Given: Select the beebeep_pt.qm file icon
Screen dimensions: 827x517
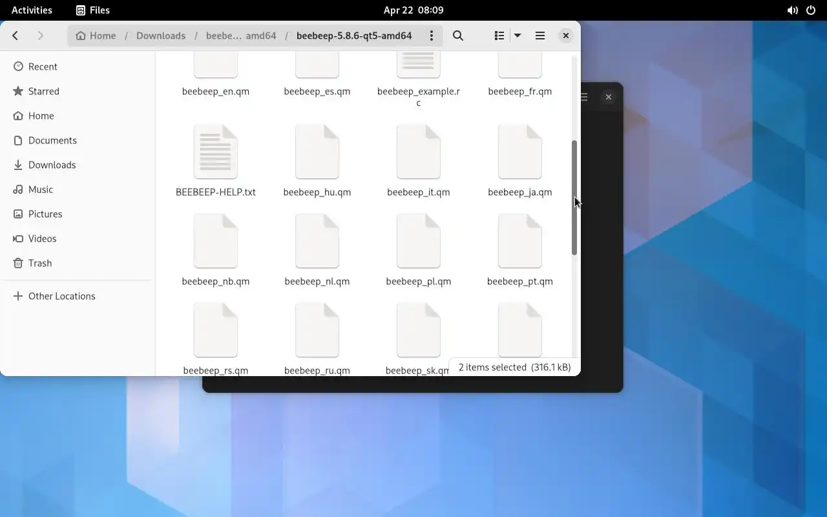Looking at the screenshot, I should tap(520, 241).
